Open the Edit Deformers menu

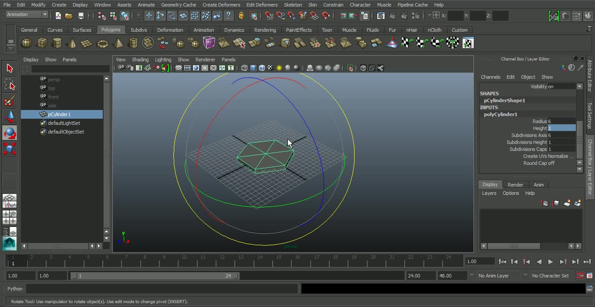262,5
